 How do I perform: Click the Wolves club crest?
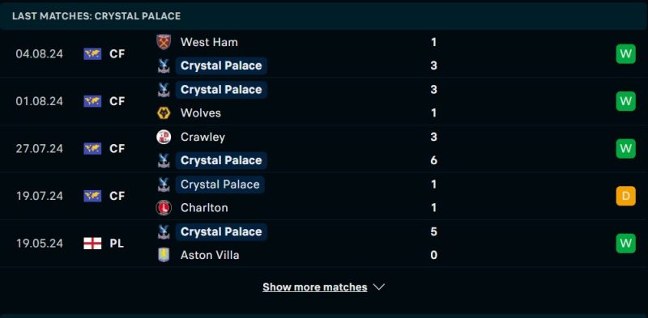click(x=164, y=113)
